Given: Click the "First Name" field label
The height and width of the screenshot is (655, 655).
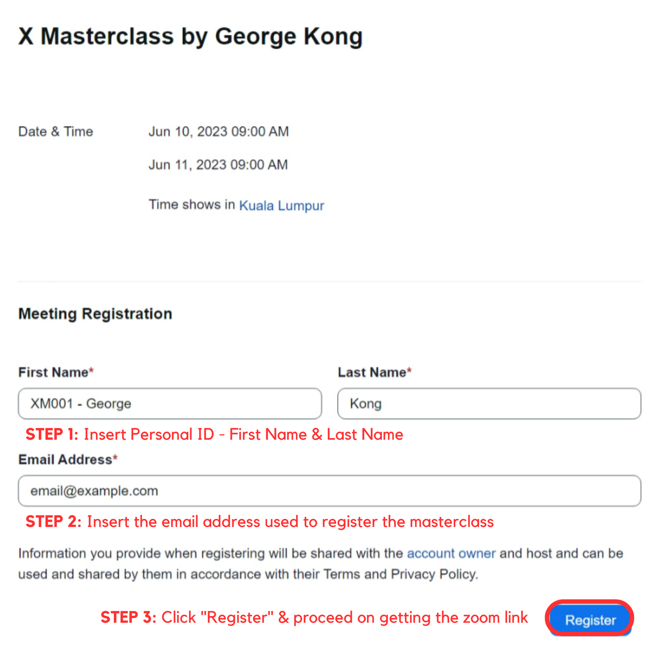Looking at the screenshot, I should [53, 372].
